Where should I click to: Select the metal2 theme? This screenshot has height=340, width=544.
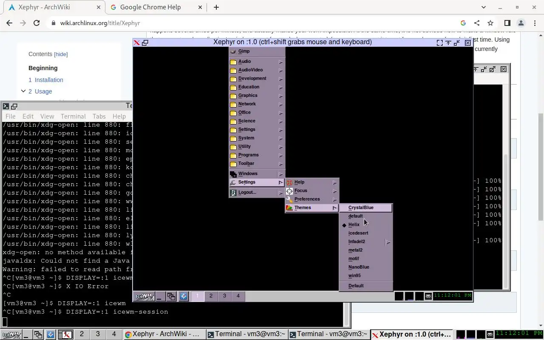click(366, 250)
